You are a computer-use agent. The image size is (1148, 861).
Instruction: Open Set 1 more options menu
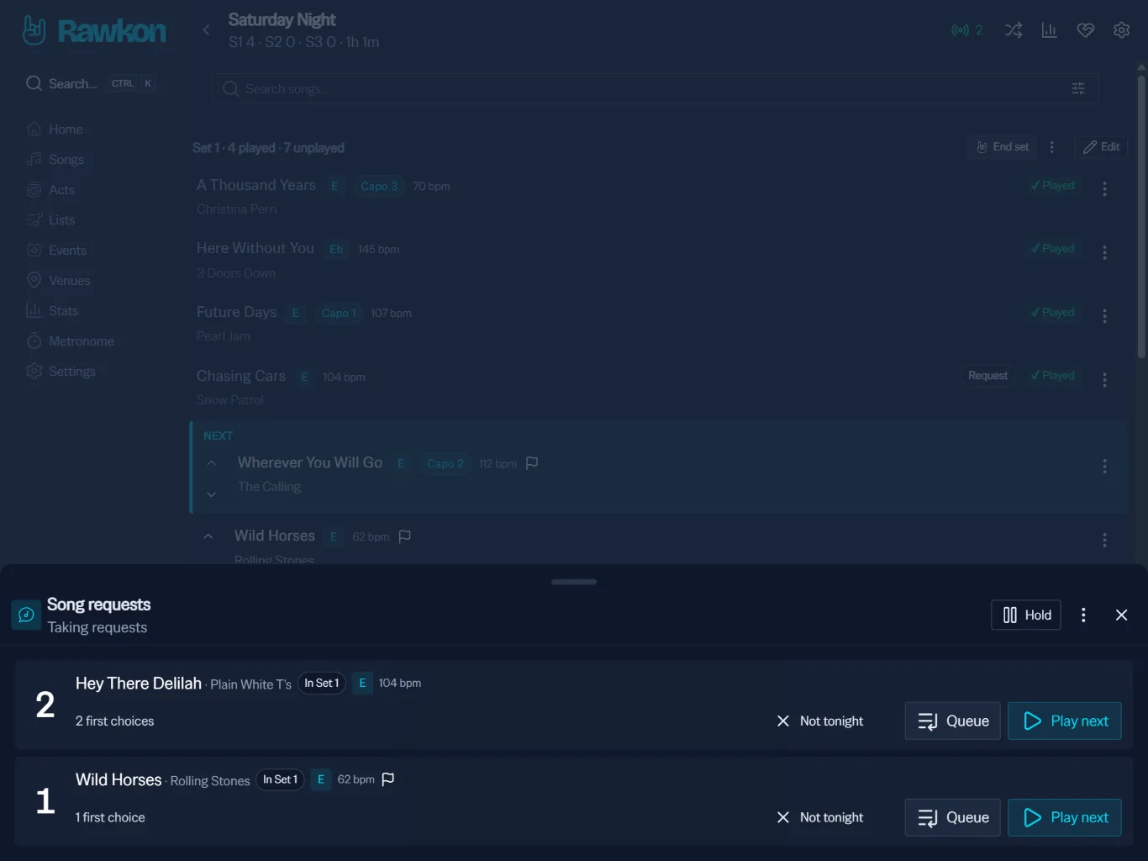tap(1051, 147)
